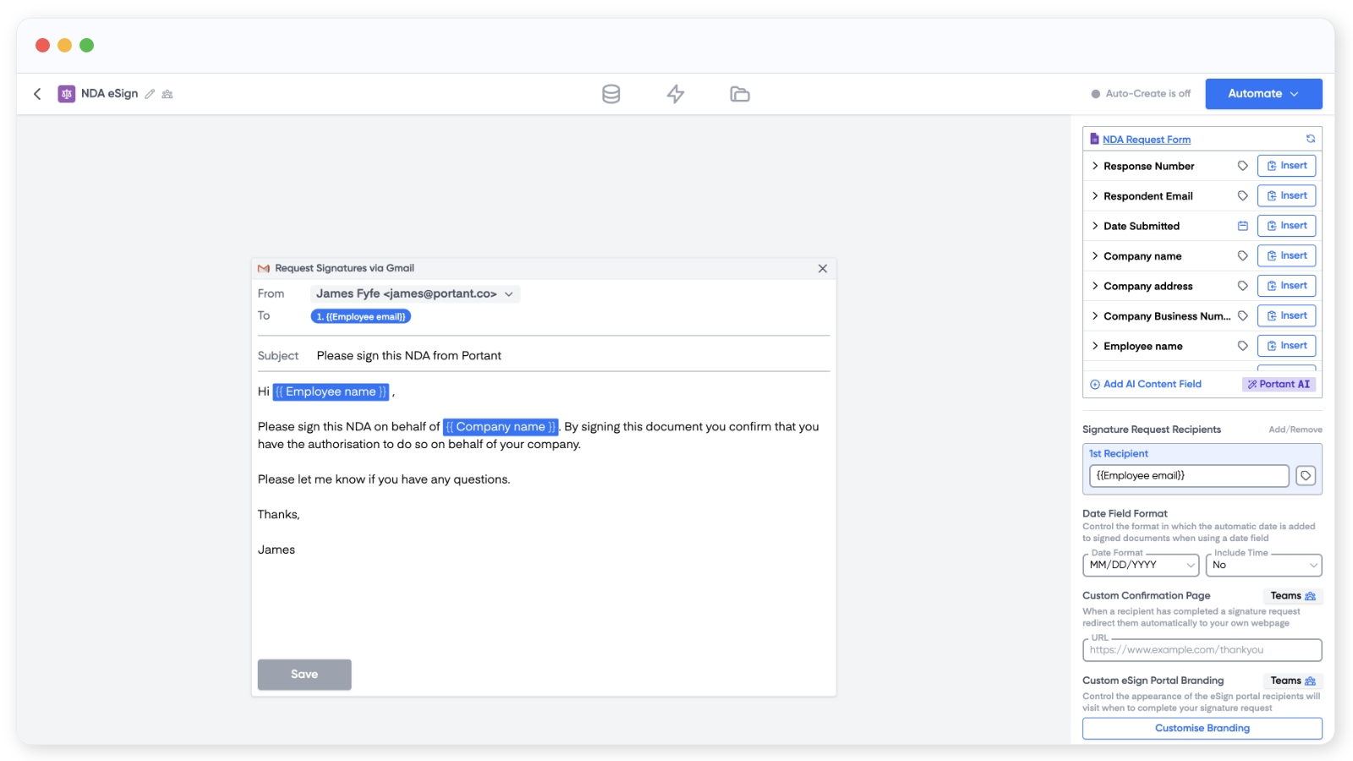
Task: Click the refresh icon beside NDA Request Form
Action: (1310, 139)
